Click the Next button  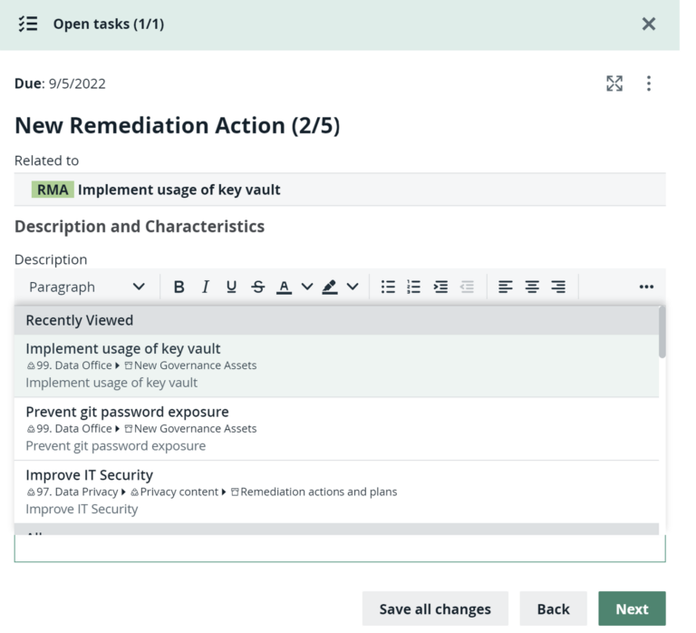click(632, 609)
